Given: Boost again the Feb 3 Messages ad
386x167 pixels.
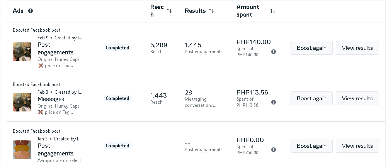Looking at the screenshot, I should (x=311, y=98).
